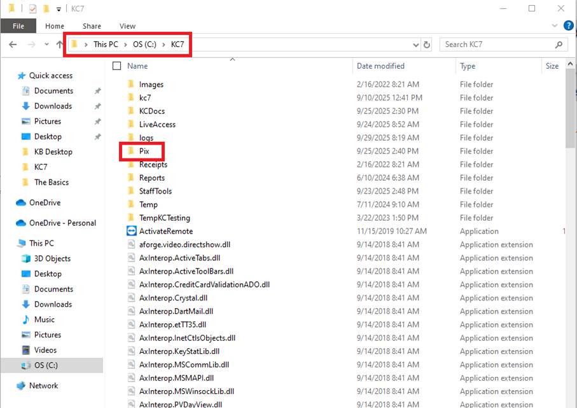Viewport: 577px width, 408px height.
Task: Click the Refresh button beside address bar
Action: [427, 45]
